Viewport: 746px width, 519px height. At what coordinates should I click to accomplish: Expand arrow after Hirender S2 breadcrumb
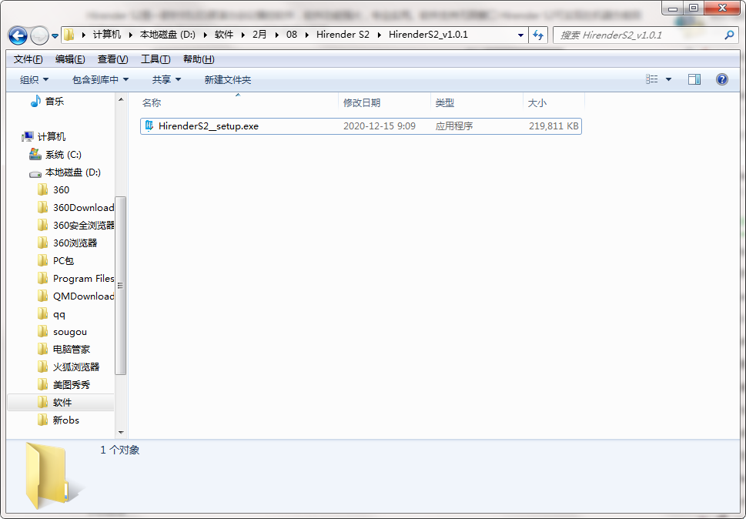coord(380,35)
